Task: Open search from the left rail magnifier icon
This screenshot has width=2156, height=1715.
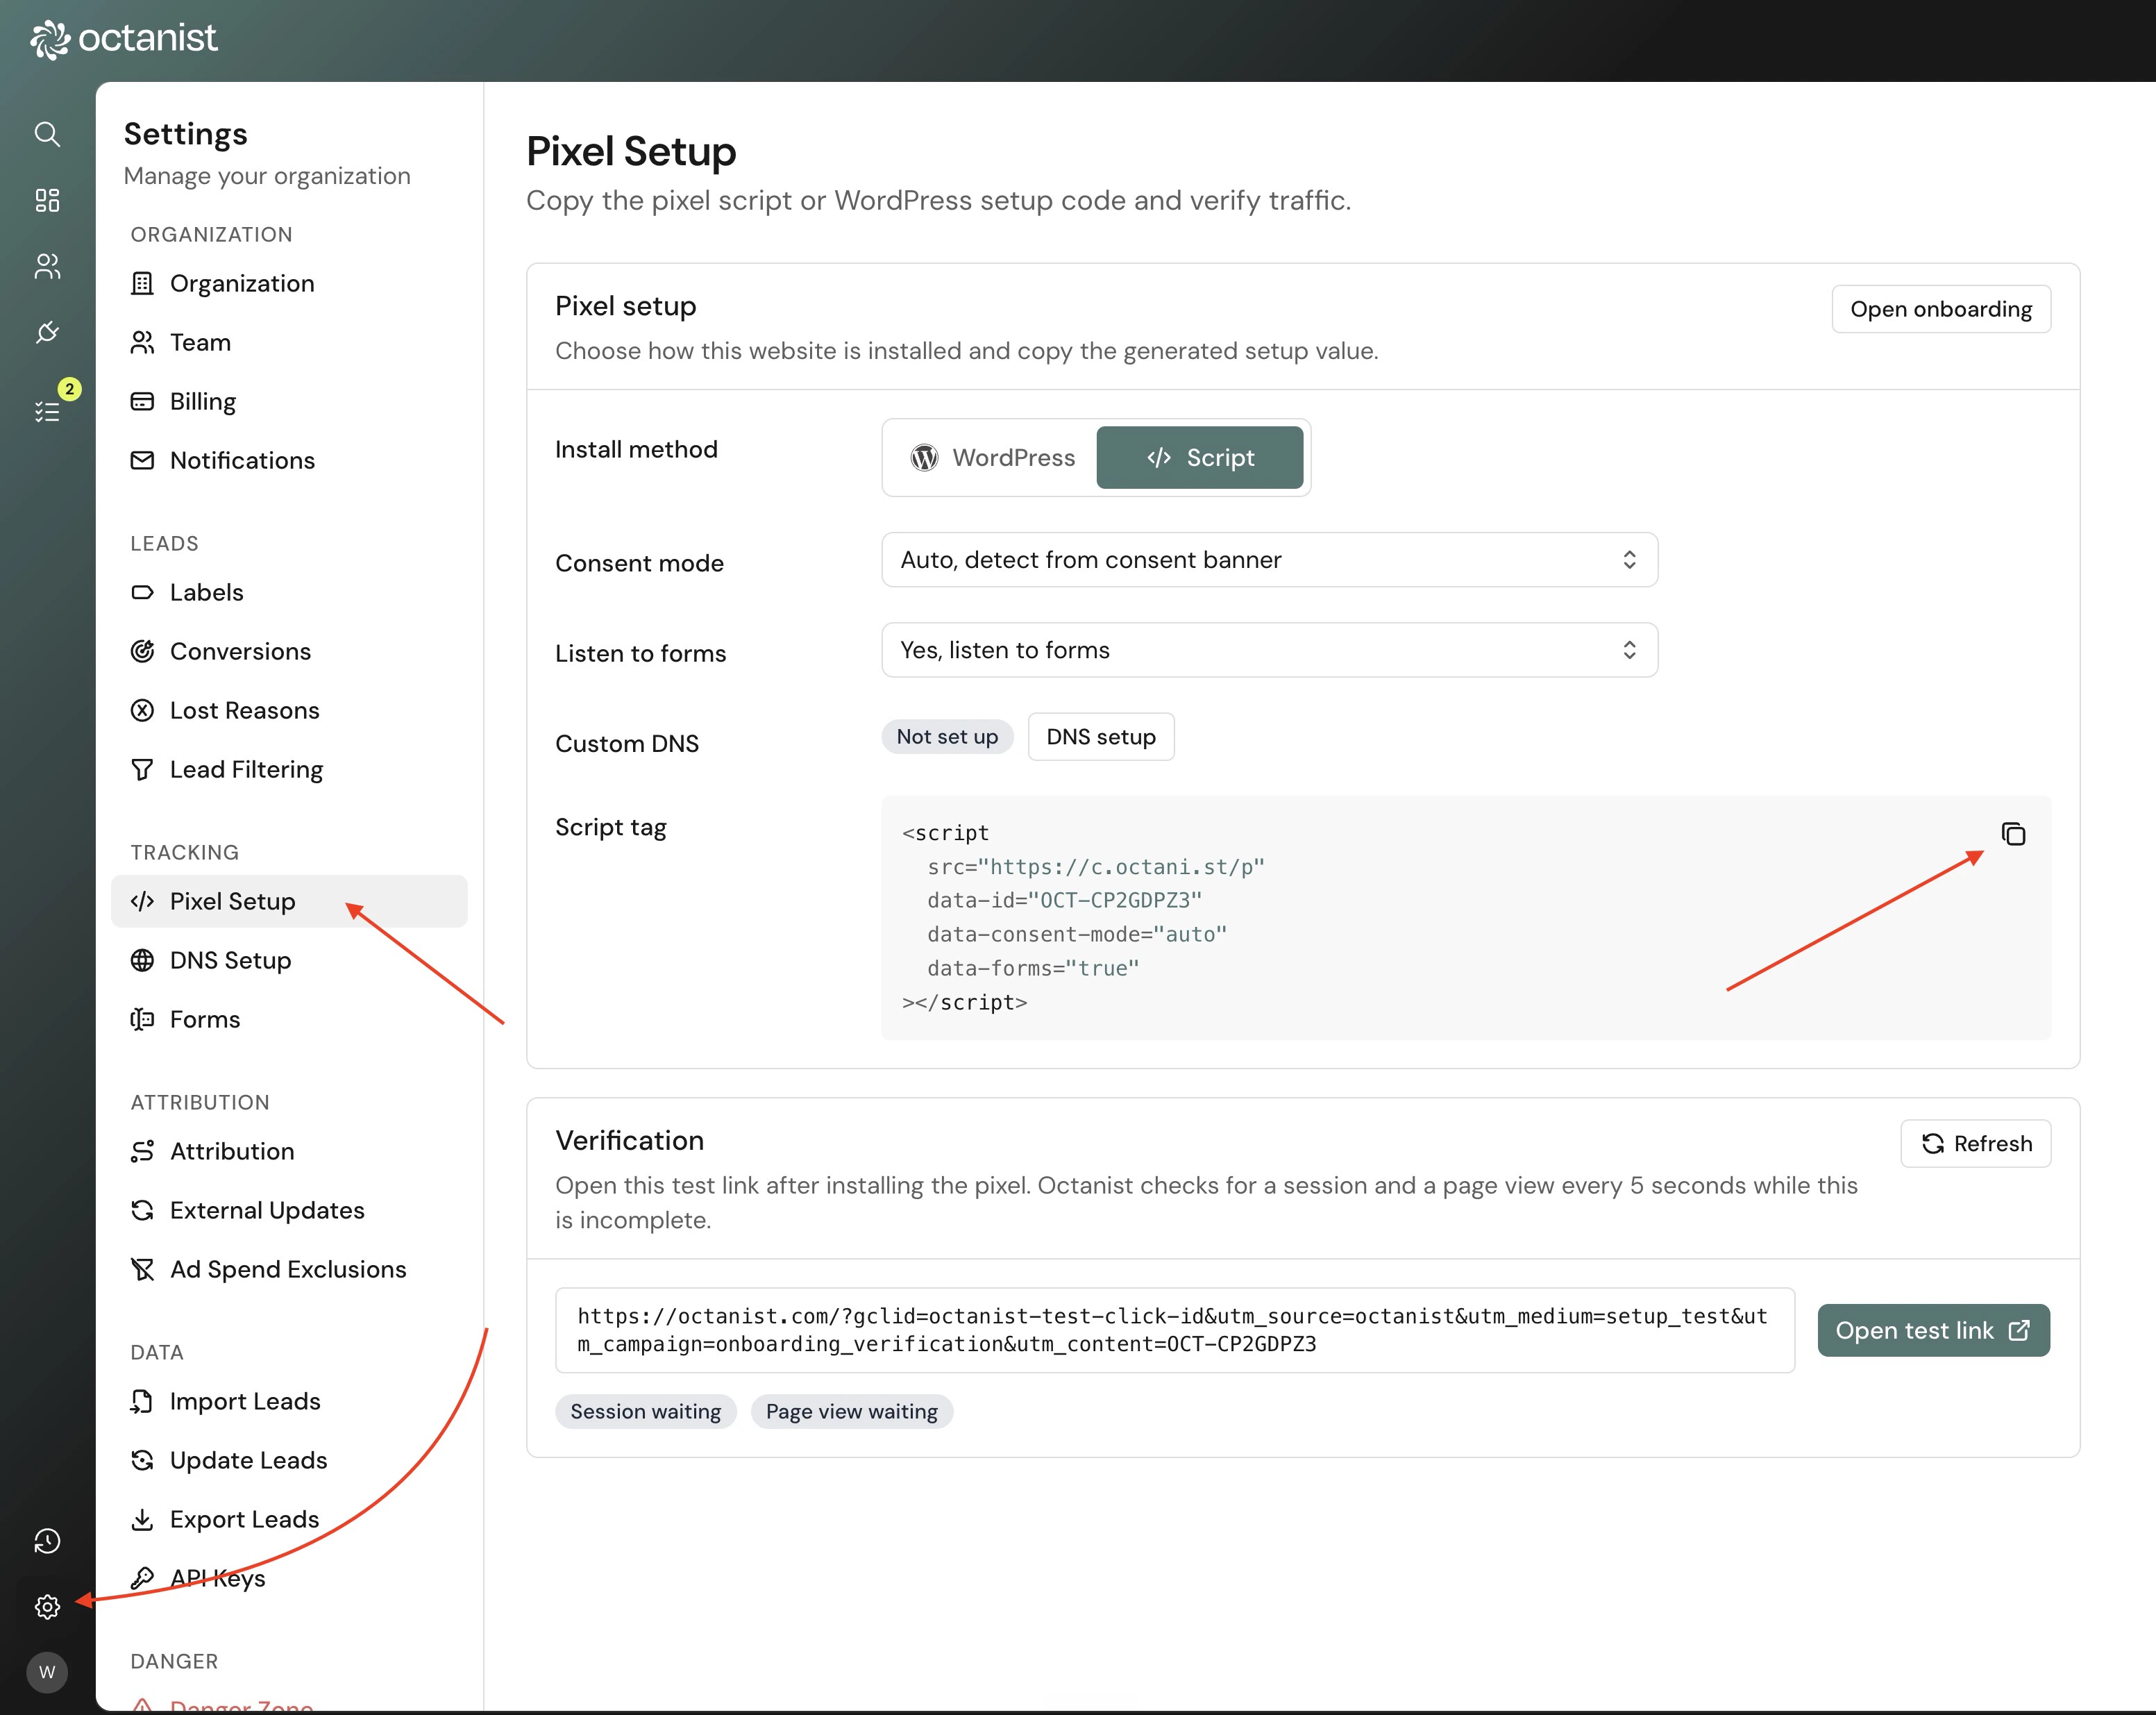Action: tap(47, 134)
